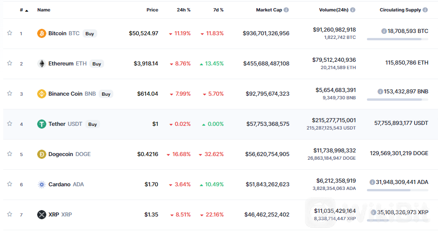Click the Ethereum diamond logo icon
Image resolution: width=438 pixels, height=238 pixels.
point(42,64)
